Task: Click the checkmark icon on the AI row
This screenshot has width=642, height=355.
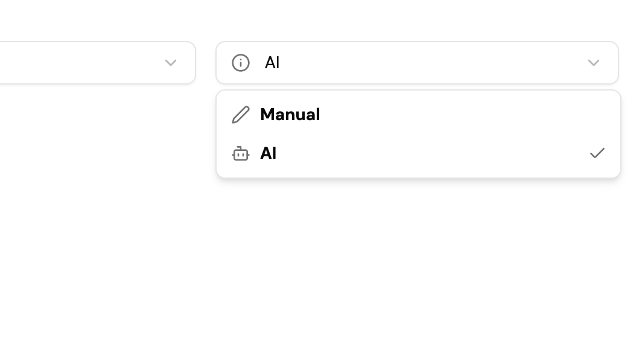Action: tap(597, 153)
